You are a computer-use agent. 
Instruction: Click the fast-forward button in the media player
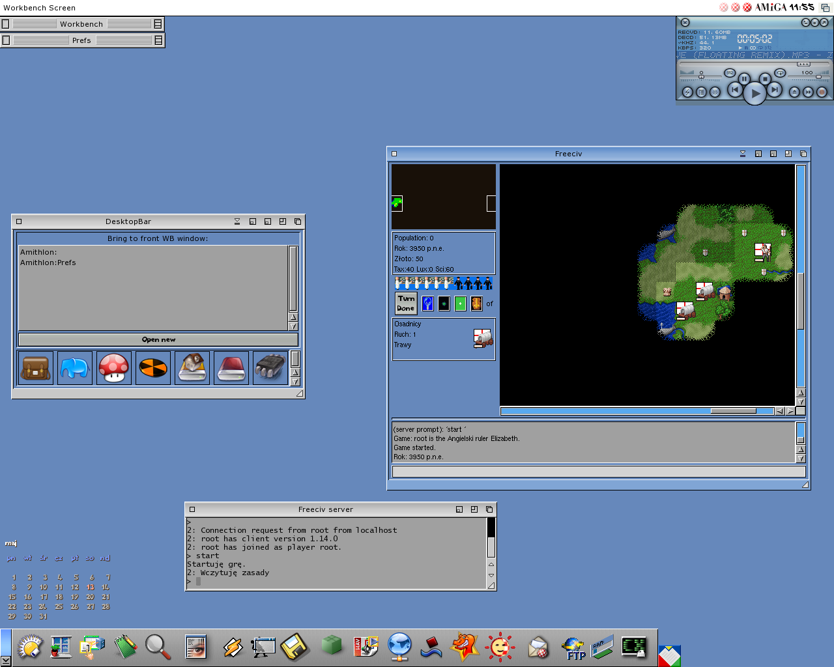click(x=808, y=92)
